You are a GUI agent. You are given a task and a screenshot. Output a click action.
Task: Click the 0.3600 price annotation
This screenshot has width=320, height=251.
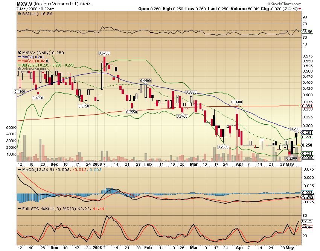[236, 102]
